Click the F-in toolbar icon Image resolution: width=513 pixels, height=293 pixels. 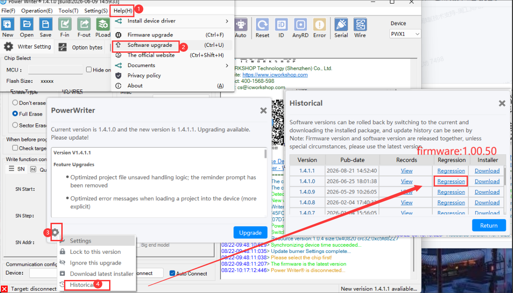64,24
